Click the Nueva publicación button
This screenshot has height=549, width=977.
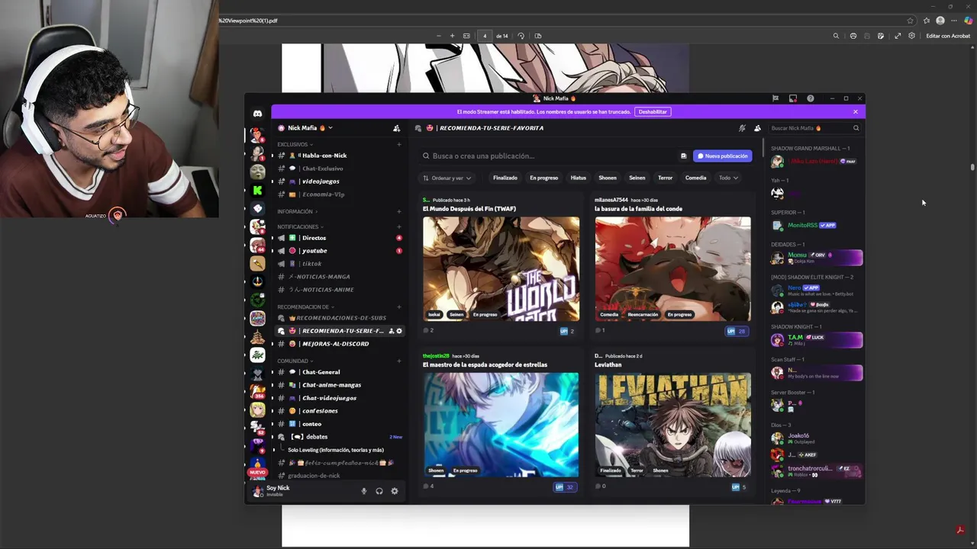[723, 156]
